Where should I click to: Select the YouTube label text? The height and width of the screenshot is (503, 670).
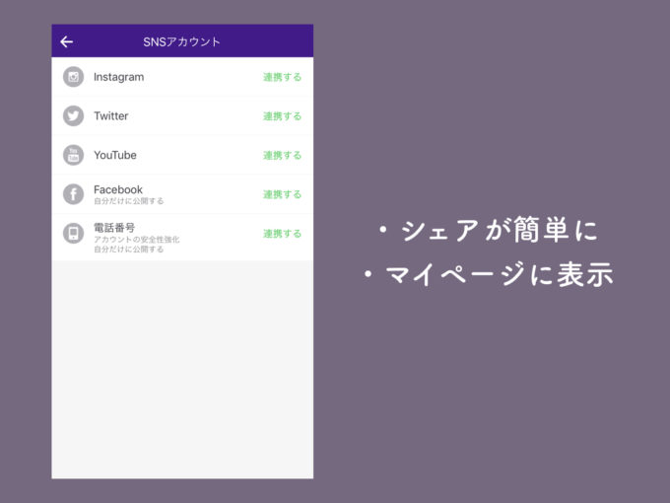(115, 155)
